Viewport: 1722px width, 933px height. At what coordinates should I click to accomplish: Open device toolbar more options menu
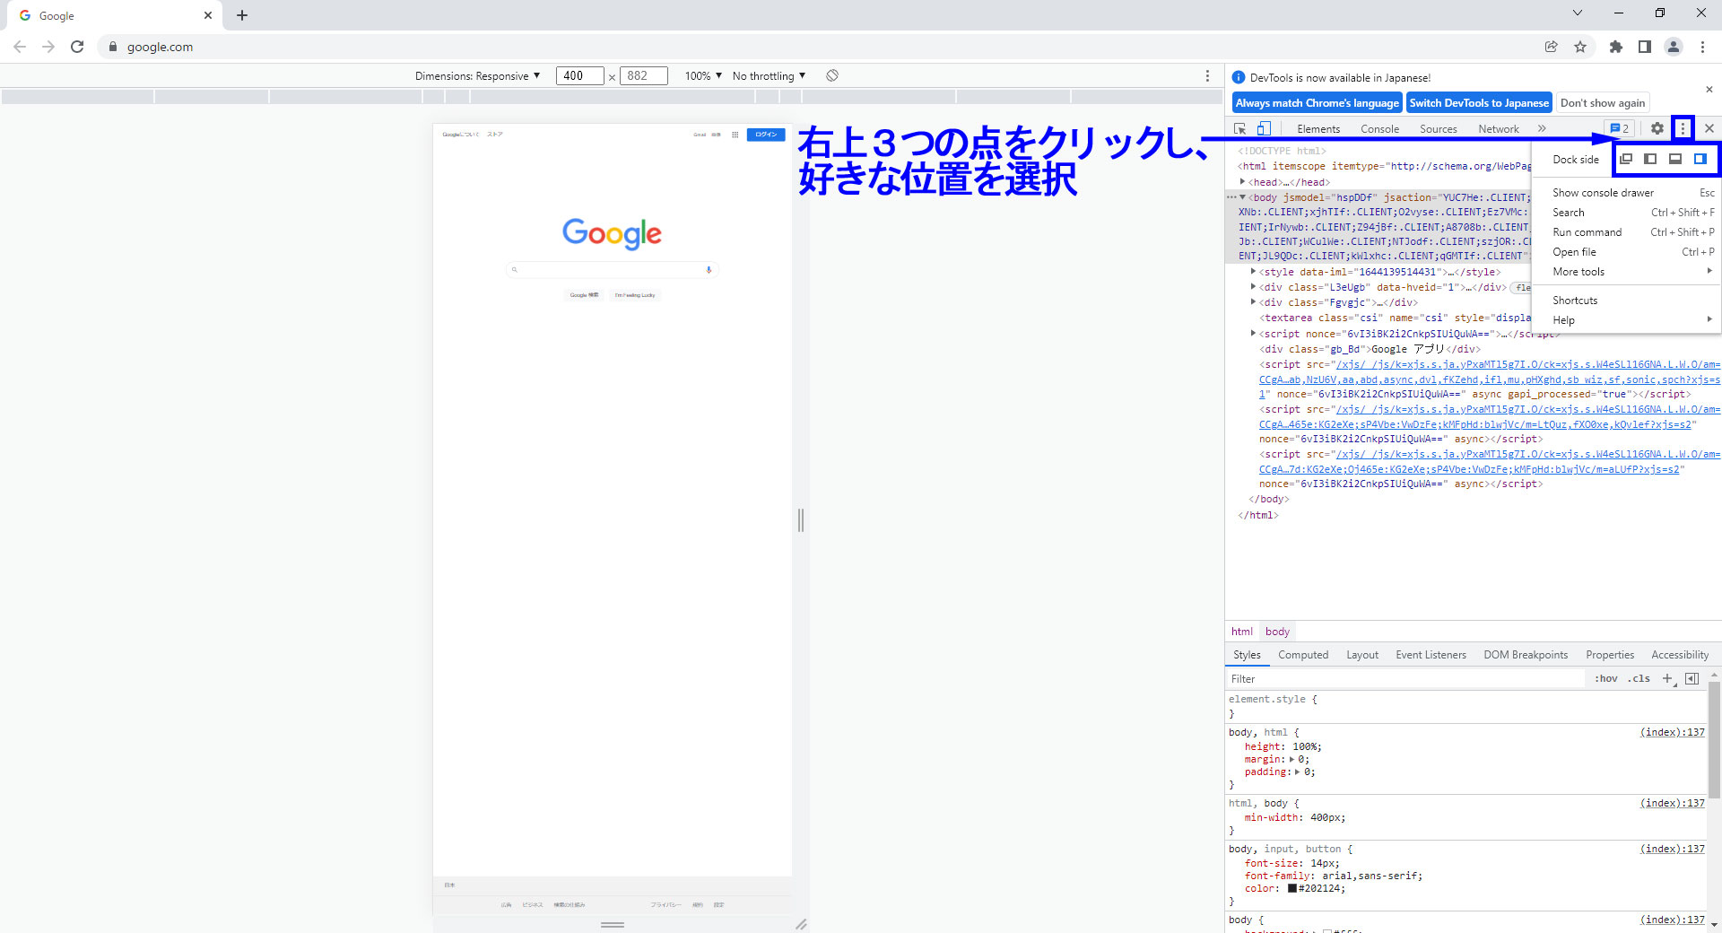(x=1207, y=76)
